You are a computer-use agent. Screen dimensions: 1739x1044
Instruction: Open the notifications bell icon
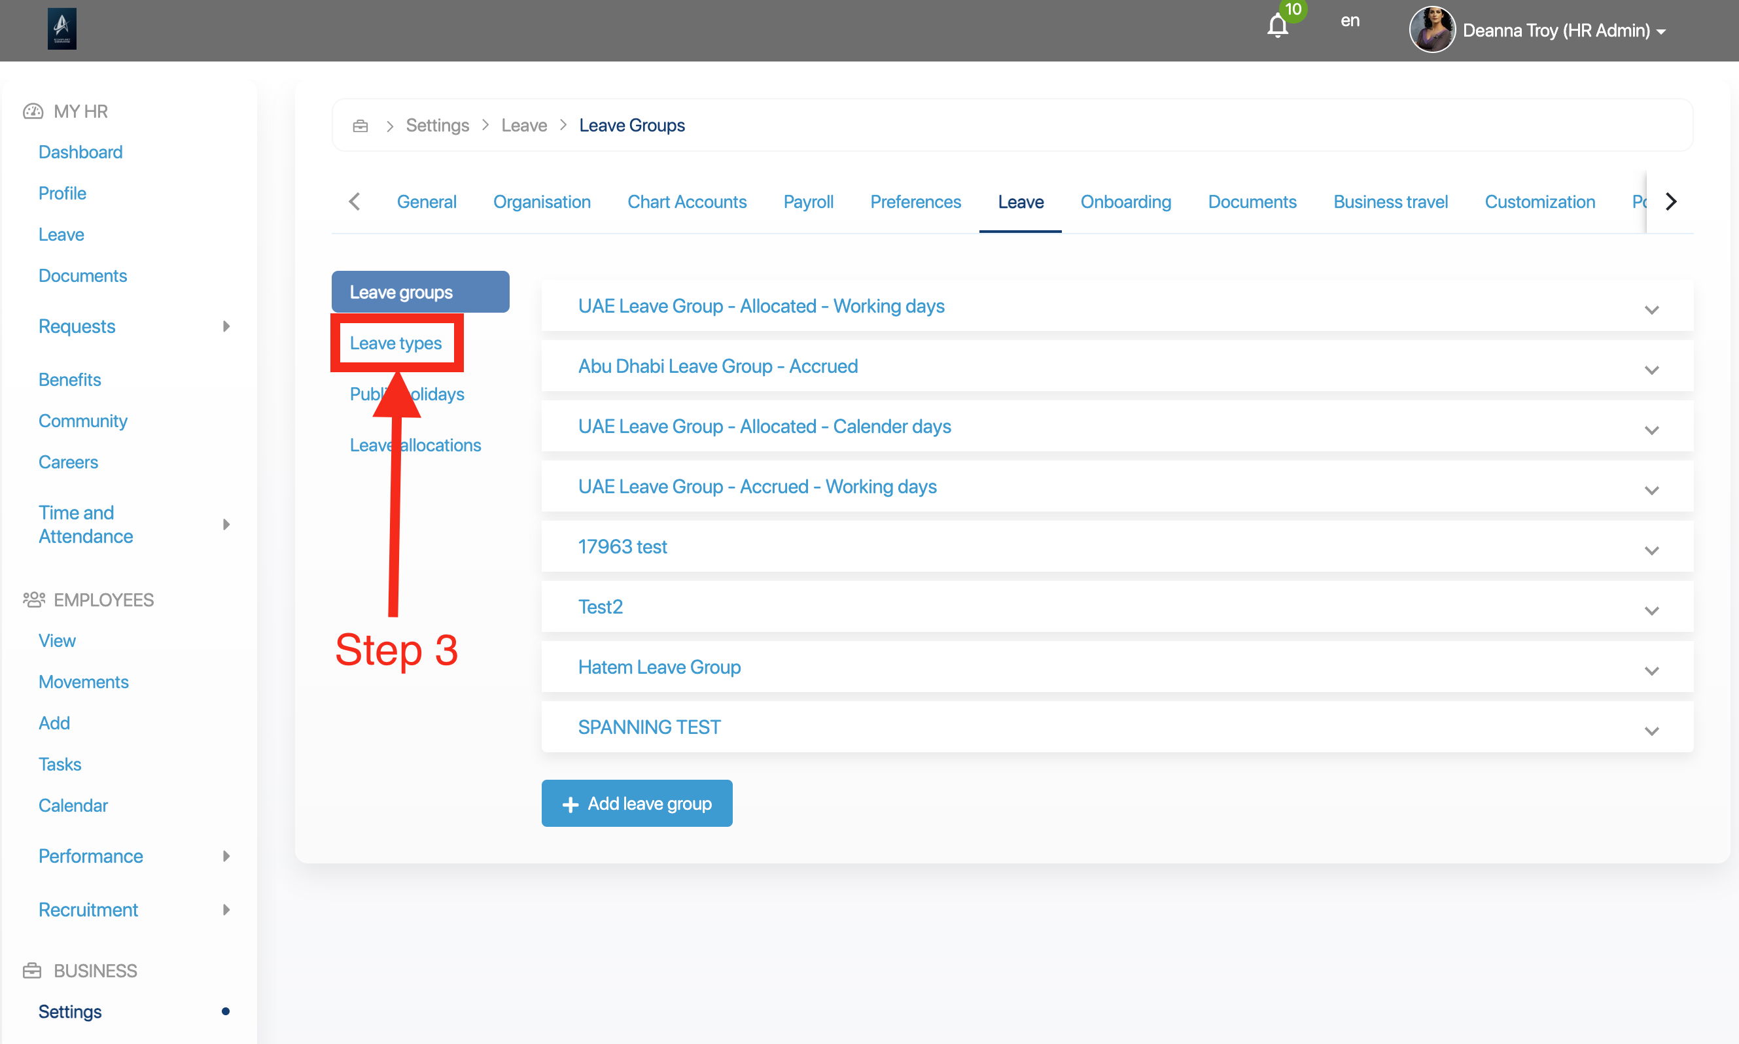1277,27
